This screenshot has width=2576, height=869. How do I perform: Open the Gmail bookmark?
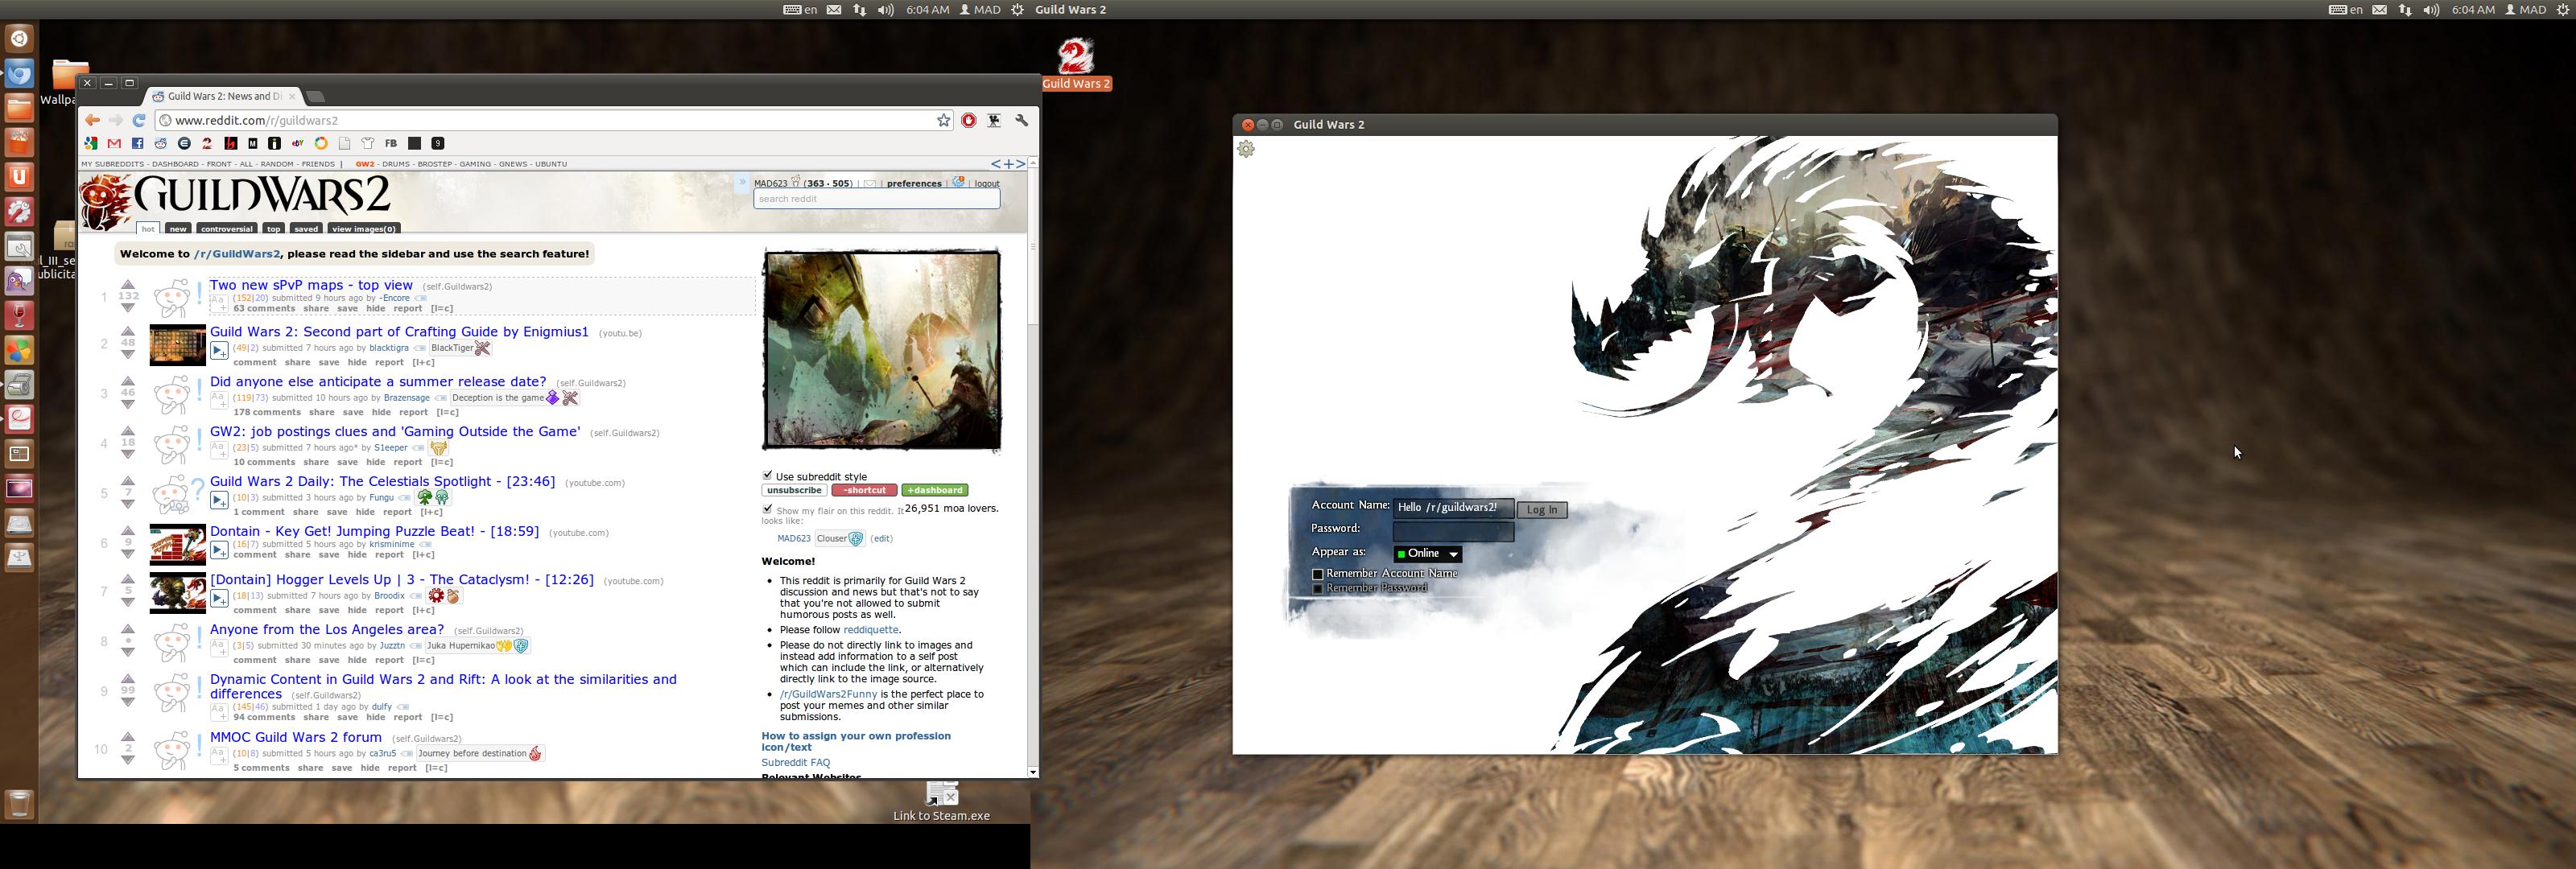coord(114,143)
